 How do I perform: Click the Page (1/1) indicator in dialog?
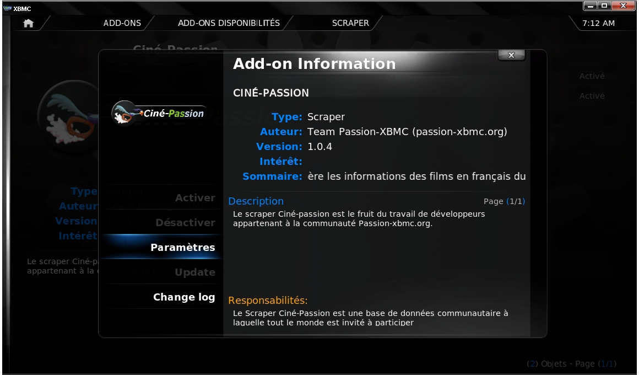coord(504,201)
